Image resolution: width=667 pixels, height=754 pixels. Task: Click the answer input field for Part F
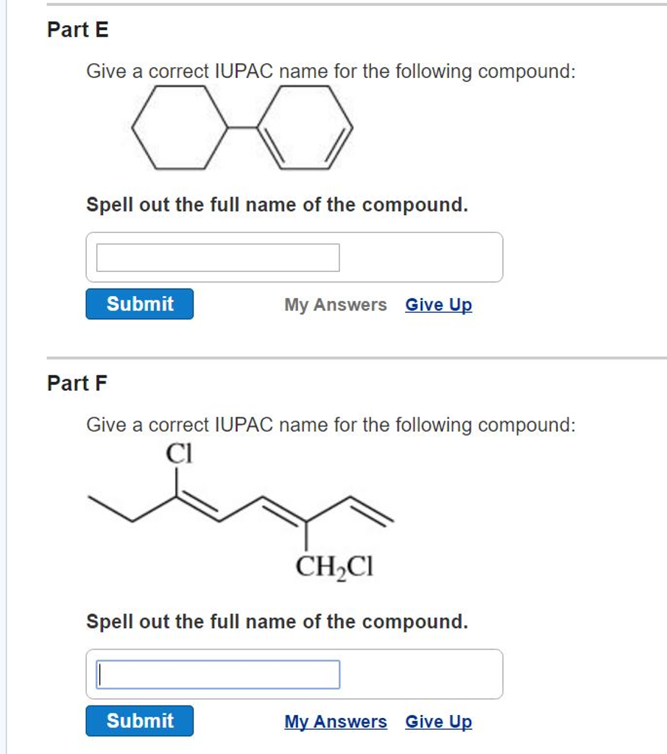[x=217, y=674]
